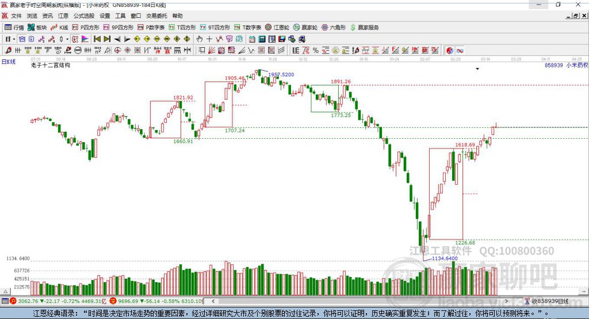
Task: Select the spiral drawing tool icon
Action: click(x=58, y=51)
